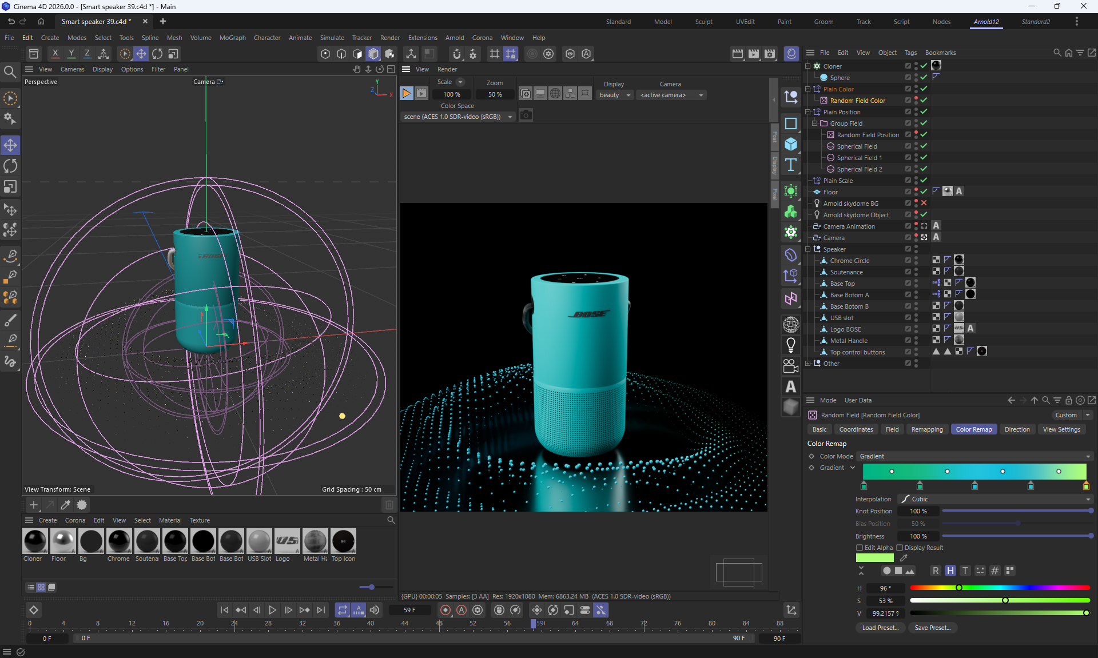Open the Interpolation Cubic dropdown
Image resolution: width=1098 pixels, height=658 pixels.
(995, 499)
